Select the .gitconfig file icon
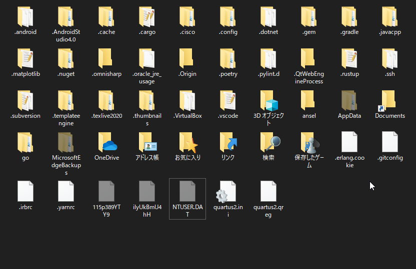The width and height of the screenshot is (416, 269). [389, 142]
